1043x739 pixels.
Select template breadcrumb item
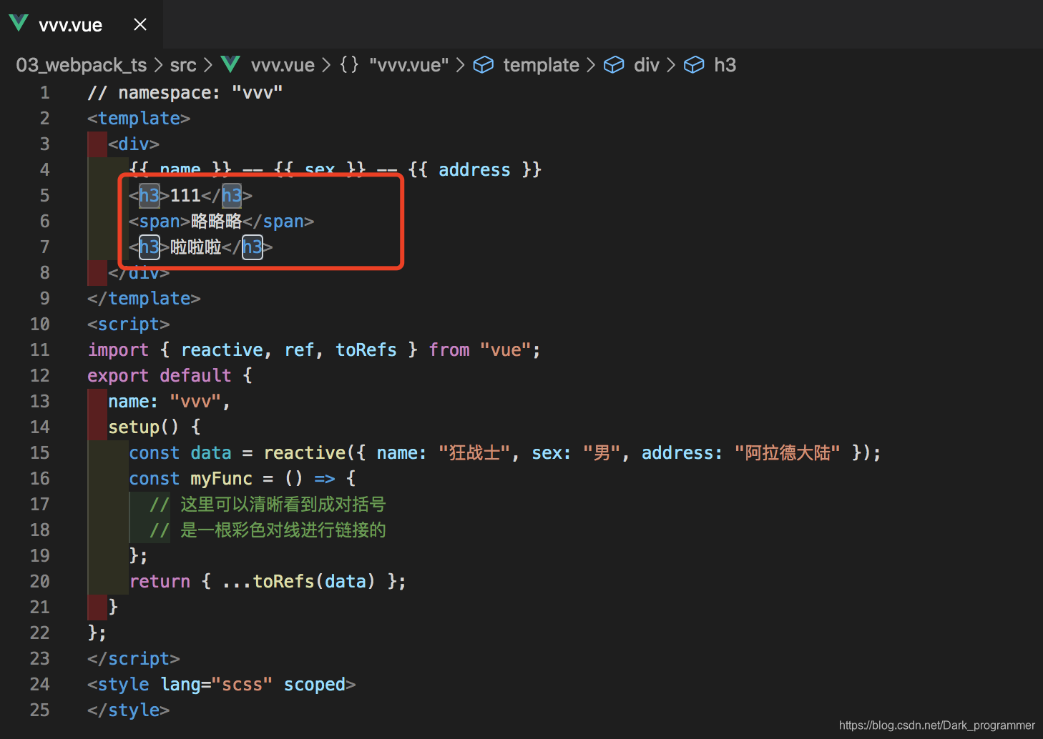541,65
